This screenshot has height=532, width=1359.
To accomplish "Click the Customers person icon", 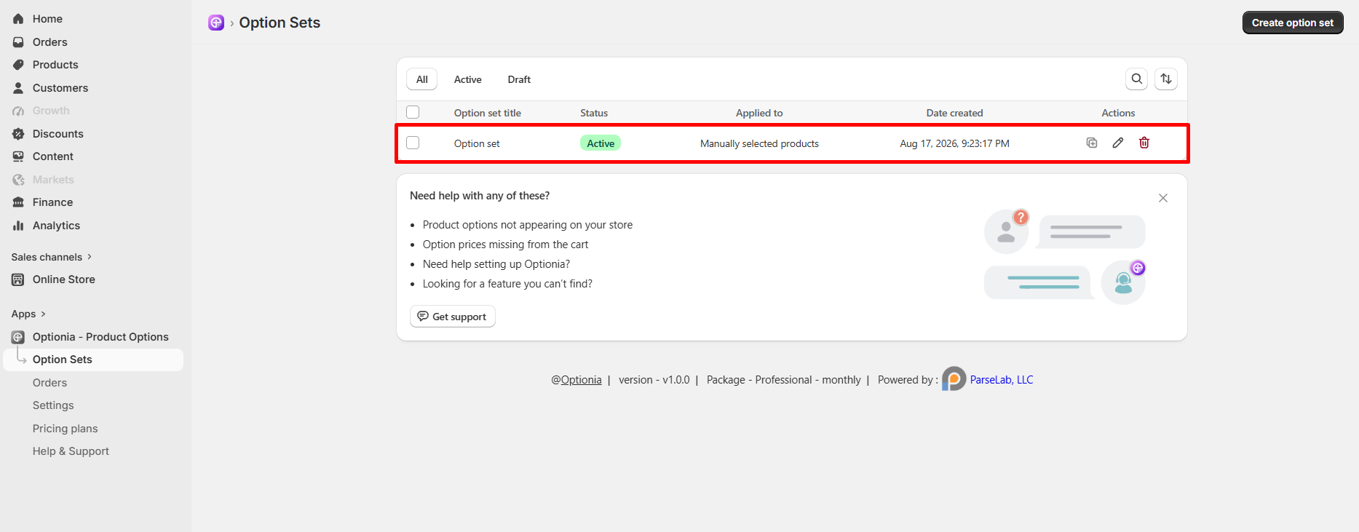I will click(18, 88).
